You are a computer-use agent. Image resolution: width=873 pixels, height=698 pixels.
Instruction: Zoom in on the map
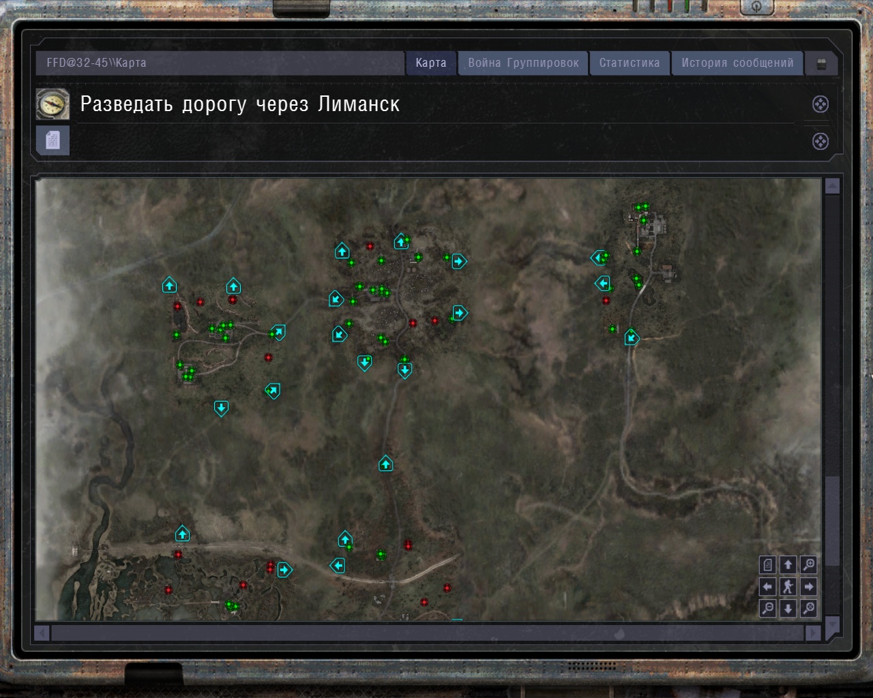[808, 564]
